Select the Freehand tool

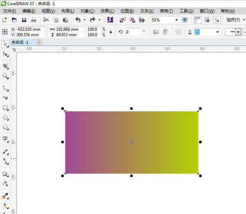5,88
